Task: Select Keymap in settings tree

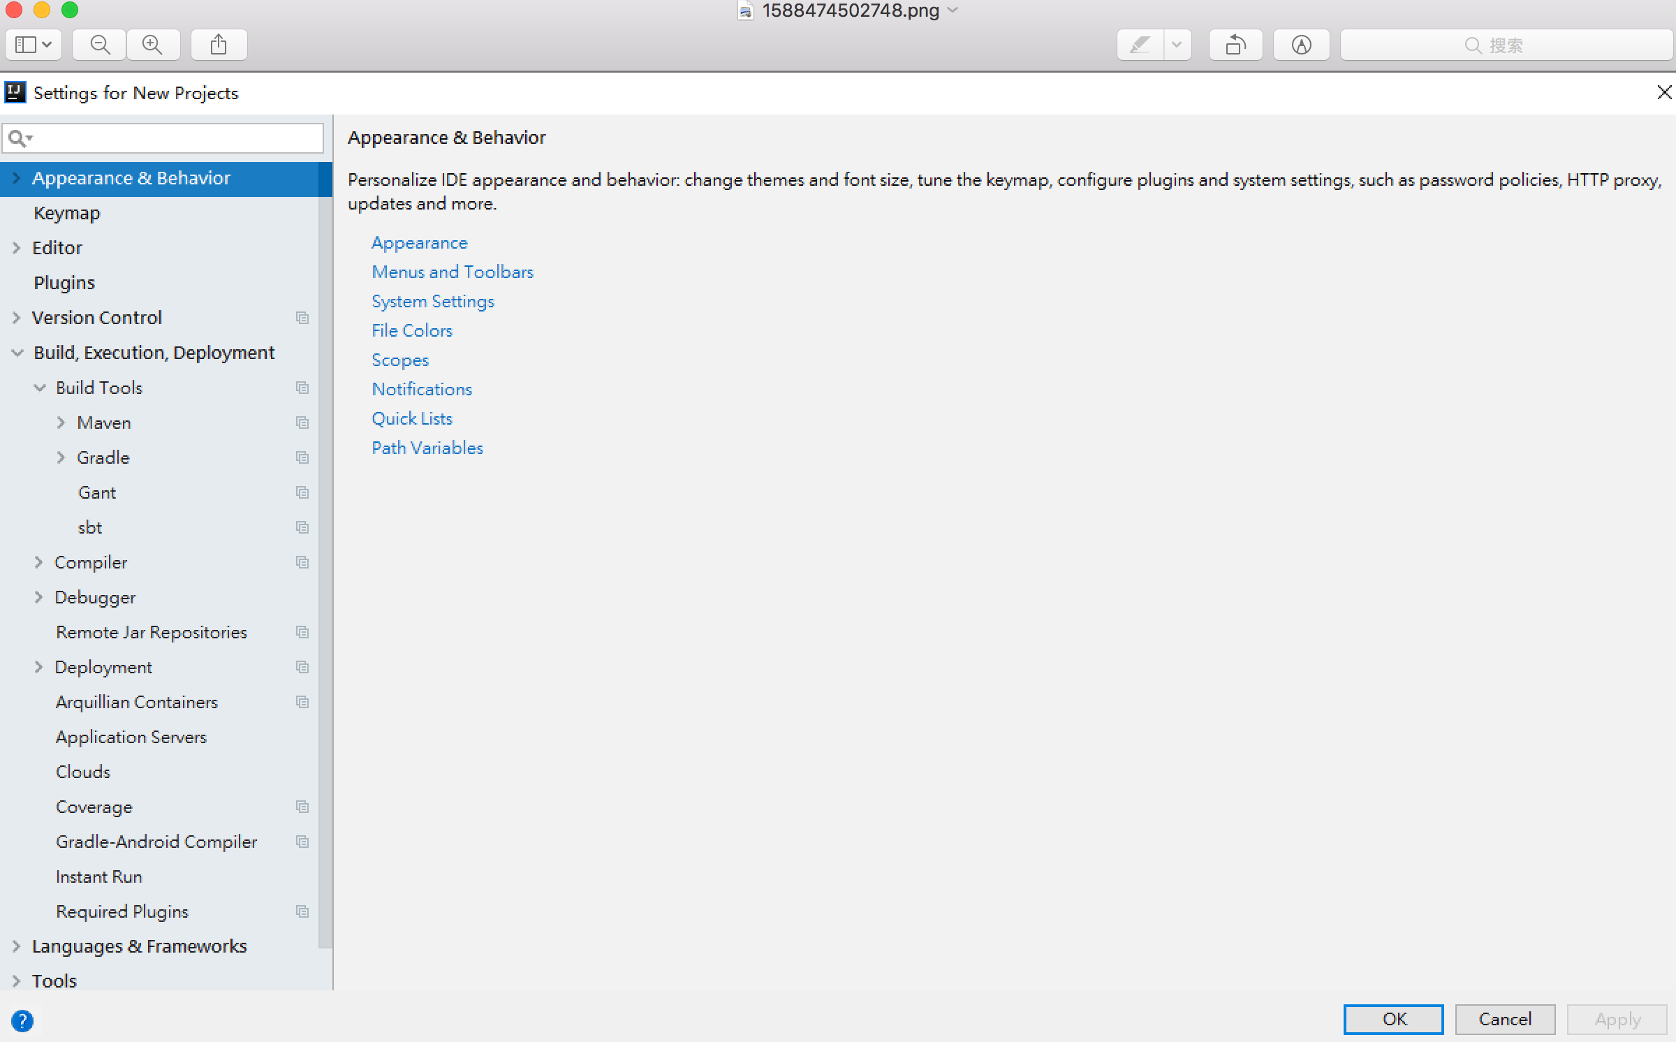Action: tap(67, 213)
